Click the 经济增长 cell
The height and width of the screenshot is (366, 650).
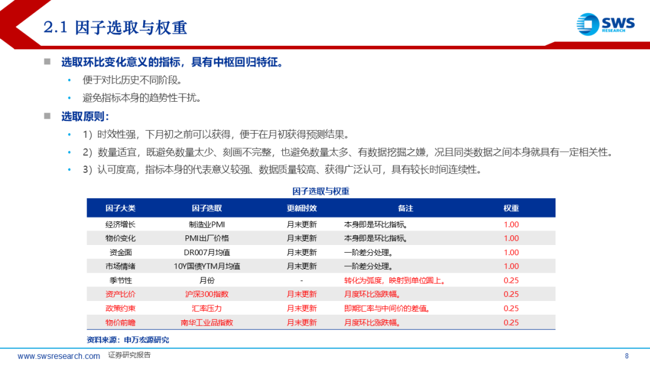click(120, 225)
